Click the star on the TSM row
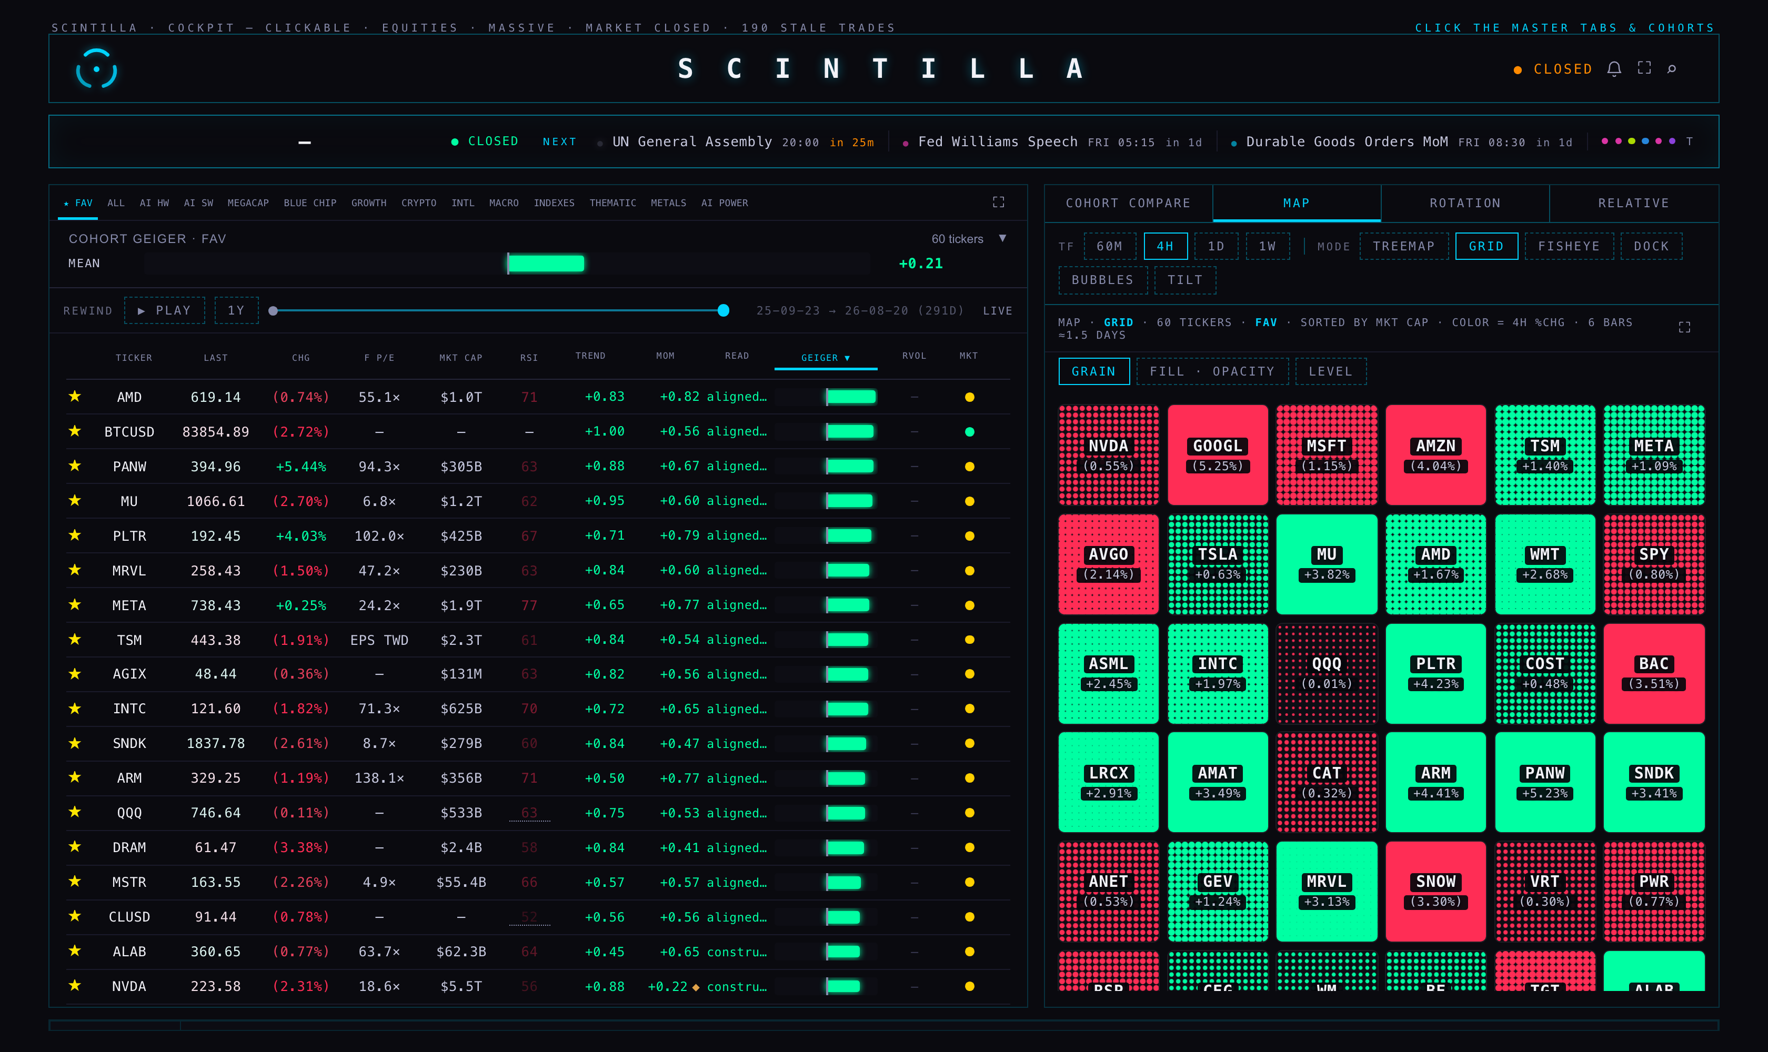Image resolution: width=1768 pixels, height=1052 pixels. [75, 639]
